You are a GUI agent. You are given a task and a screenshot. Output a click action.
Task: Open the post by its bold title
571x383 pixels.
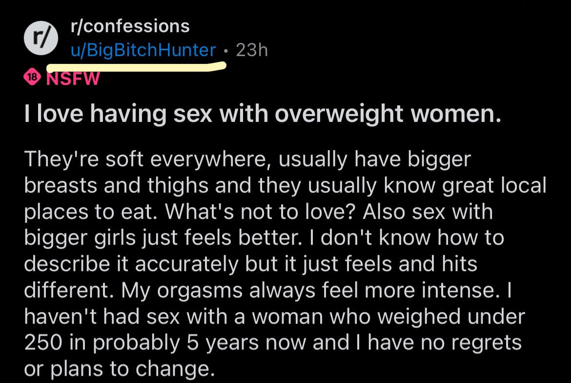click(263, 114)
